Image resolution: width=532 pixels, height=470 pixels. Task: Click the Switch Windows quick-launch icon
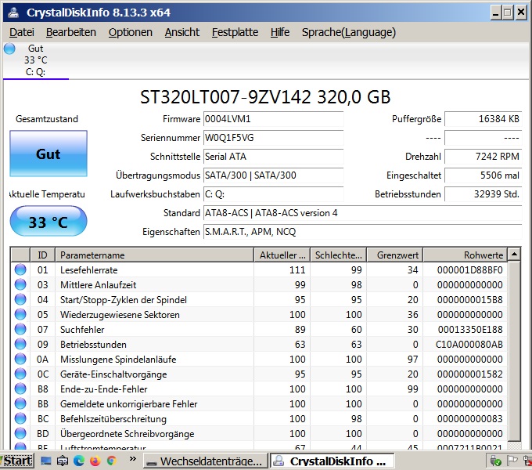(63, 461)
